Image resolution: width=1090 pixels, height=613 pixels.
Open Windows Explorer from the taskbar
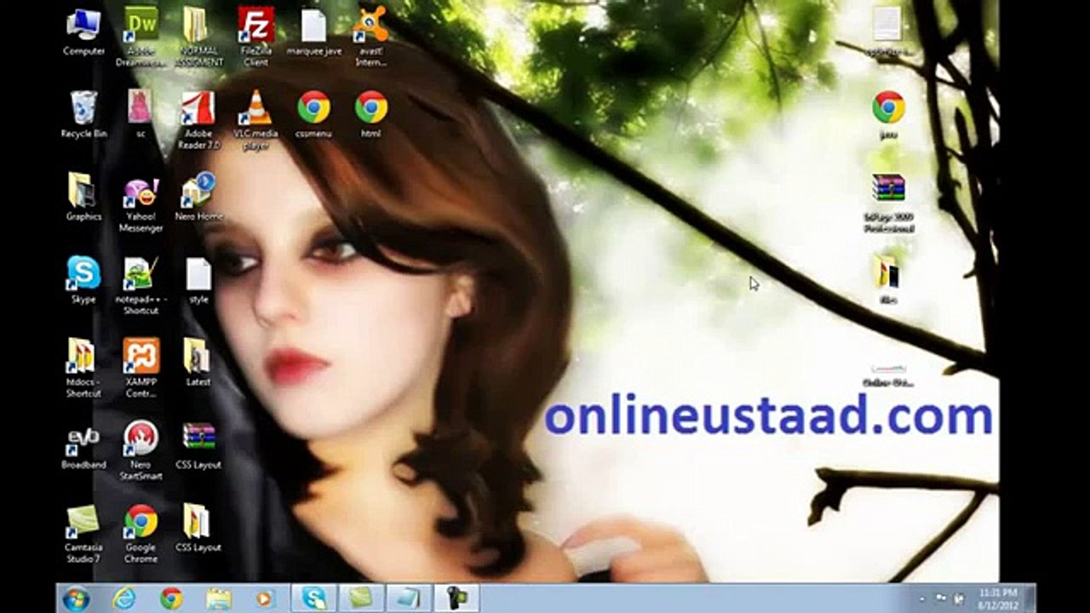point(219,599)
